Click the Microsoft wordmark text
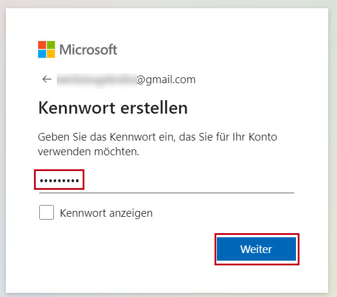 click(x=88, y=50)
